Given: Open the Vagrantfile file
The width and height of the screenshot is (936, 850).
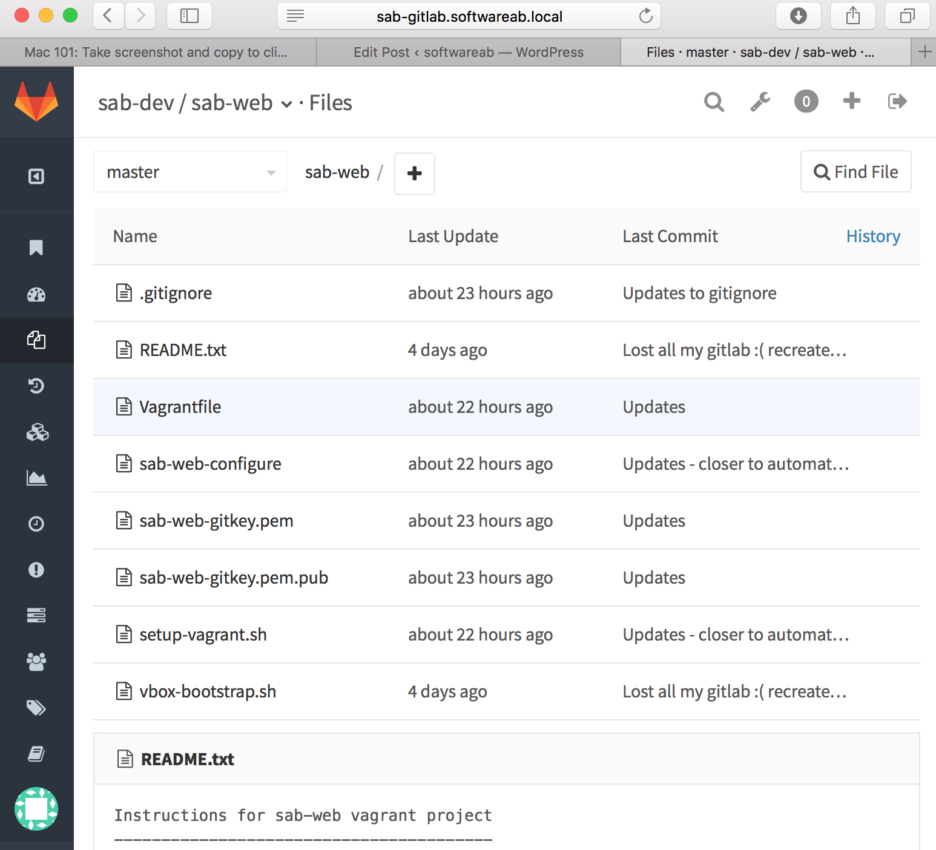Looking at the screenshot, I should [180, 407].
